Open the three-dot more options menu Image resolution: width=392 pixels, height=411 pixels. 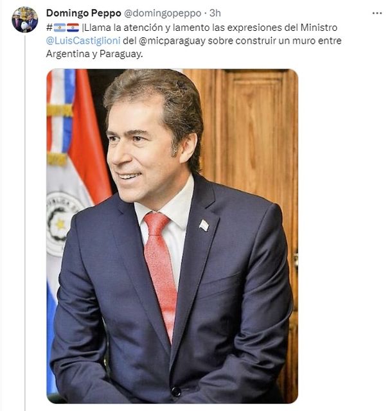(377, 13)
